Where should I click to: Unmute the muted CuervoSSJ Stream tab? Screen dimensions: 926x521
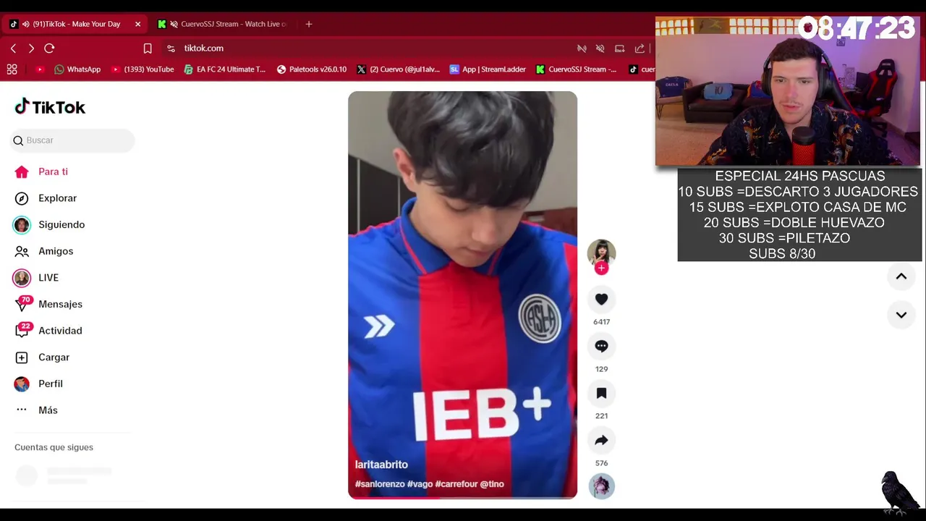click(x=174, y=24)
